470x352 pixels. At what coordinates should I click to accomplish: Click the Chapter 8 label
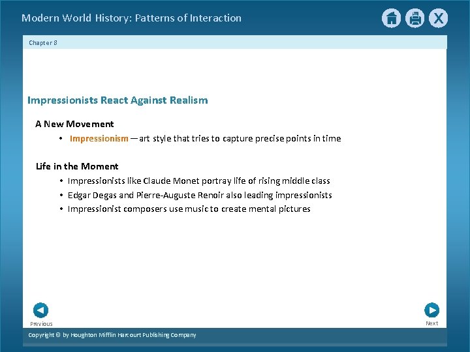point(43,43)
